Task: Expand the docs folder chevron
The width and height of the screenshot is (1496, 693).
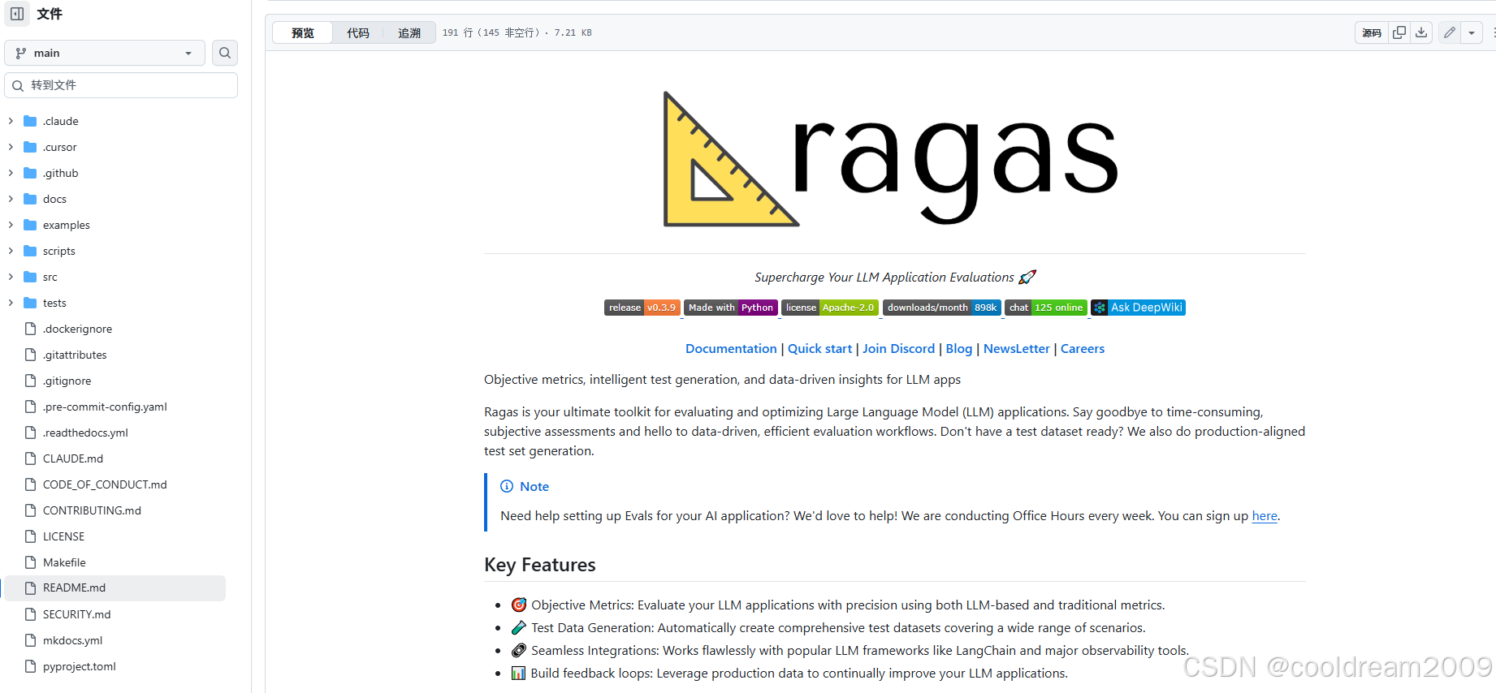Action: click(x=11, y=199)
